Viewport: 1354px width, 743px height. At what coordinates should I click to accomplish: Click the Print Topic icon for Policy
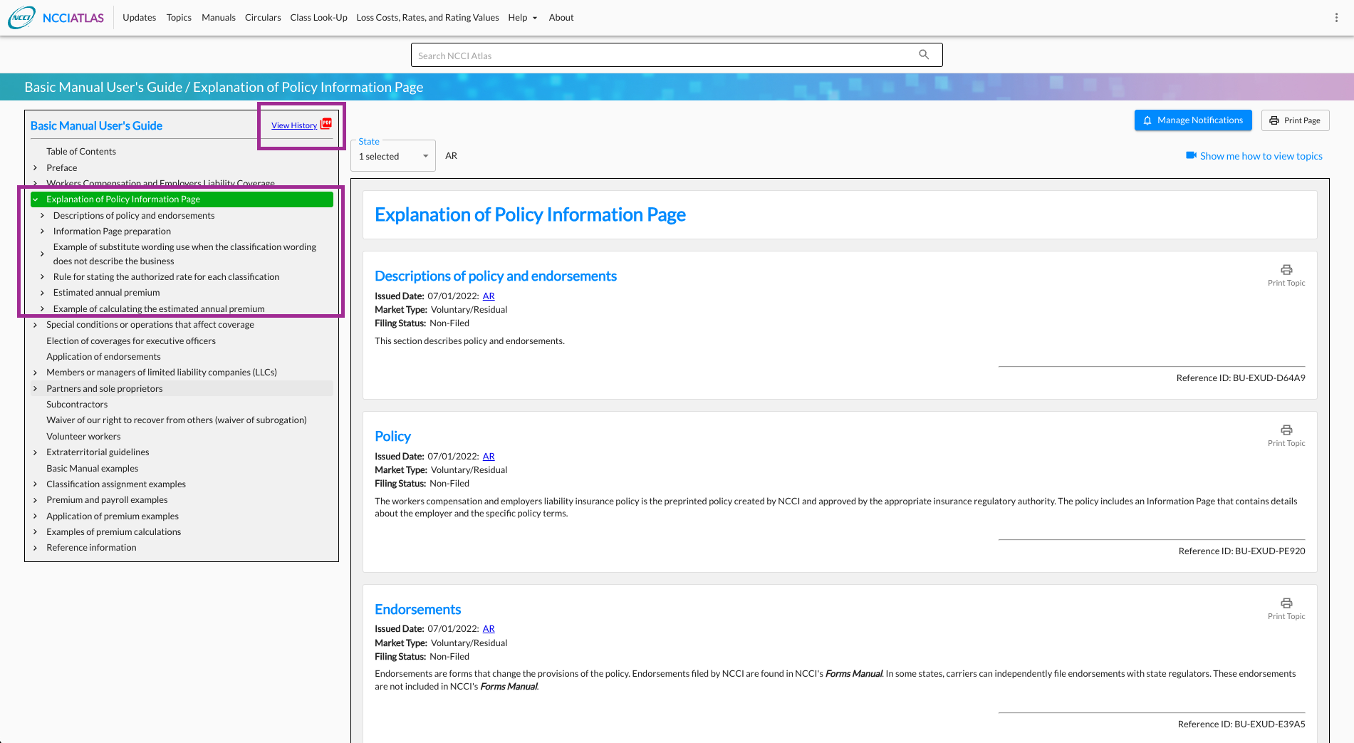pyautogui.click(x=1286, y=430)
